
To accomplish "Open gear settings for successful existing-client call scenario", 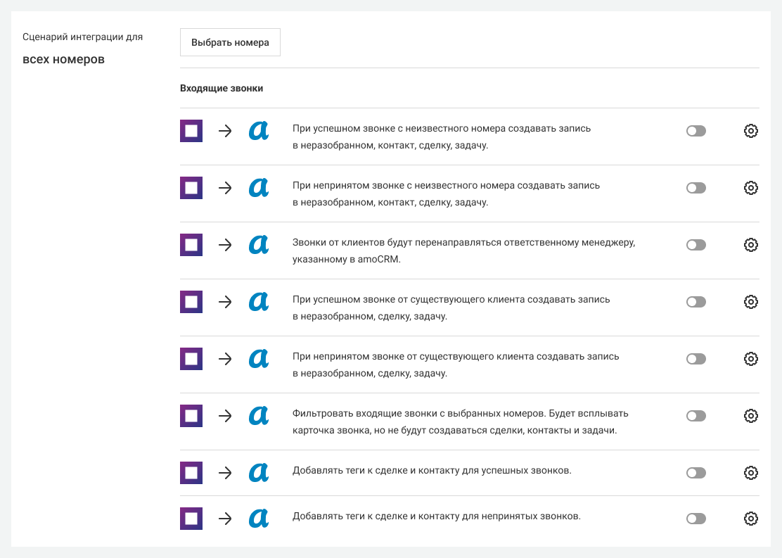I will point(750,302).
